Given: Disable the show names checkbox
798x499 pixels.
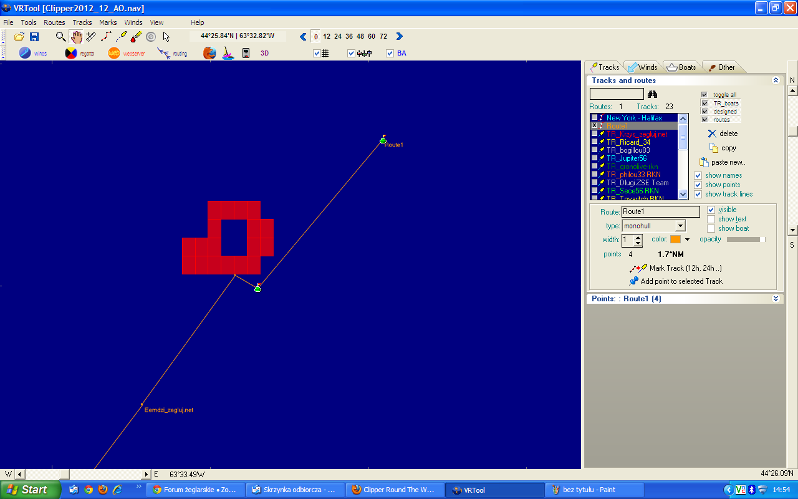Looking at the screenshot, I should tap(698, 176).
